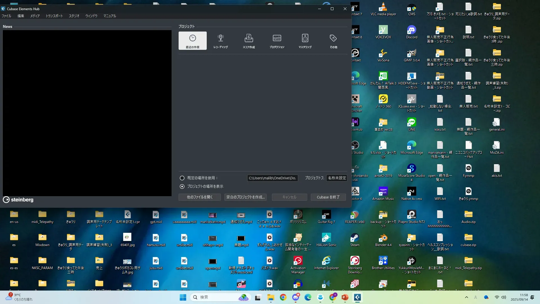
Task: Open the スタジオ menu
Action: [x=74, y=16]
